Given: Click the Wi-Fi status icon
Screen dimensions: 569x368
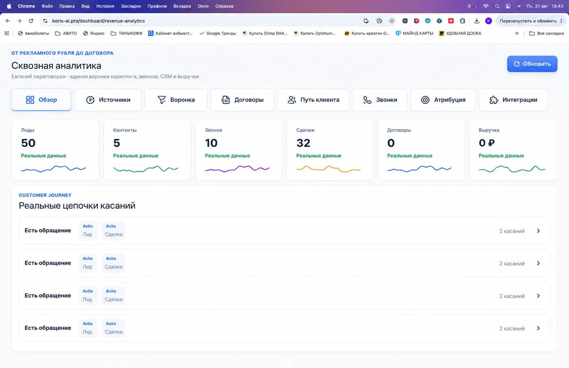Looking at the screenshot, I should (x=486, y=6).
